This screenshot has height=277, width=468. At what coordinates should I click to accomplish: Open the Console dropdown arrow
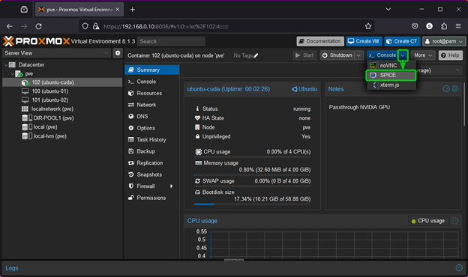403,55
